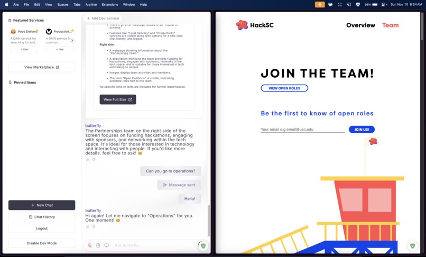Click the attach file icon in chat input
Screen dimensions: 426x257
[x=98, y=245]
